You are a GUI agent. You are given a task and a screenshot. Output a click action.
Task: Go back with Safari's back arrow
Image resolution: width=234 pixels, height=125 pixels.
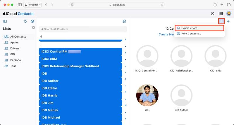46,5
